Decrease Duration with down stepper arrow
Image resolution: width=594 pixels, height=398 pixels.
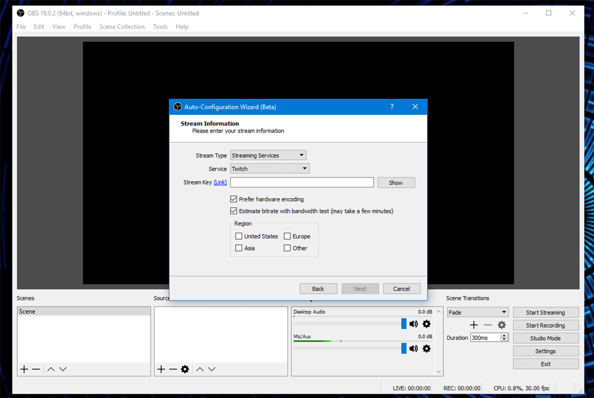(504, 340)
